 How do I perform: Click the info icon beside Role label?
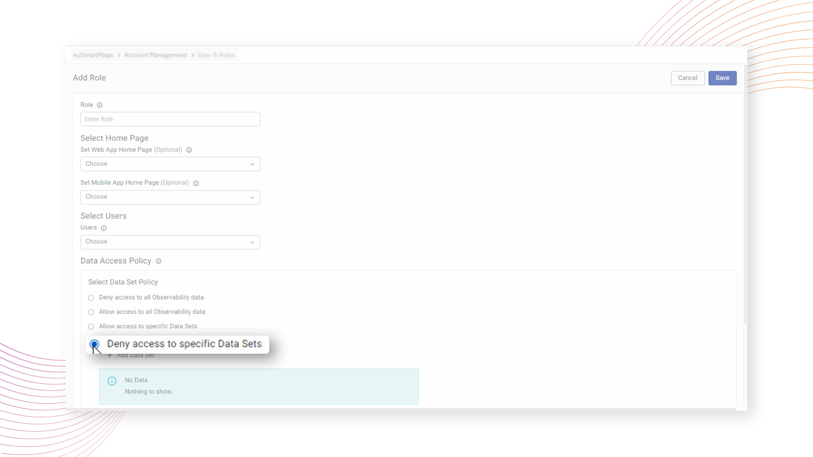[x=100, y=105]
